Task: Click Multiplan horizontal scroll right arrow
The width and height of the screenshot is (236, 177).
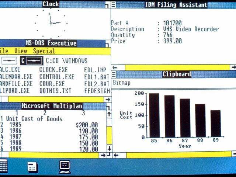Action: [x=103, y=155]
